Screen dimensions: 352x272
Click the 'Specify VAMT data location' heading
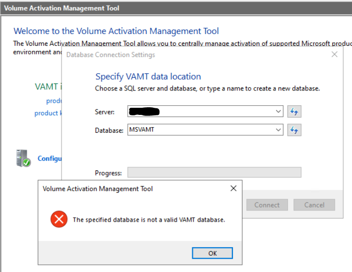tap(148, 77)
